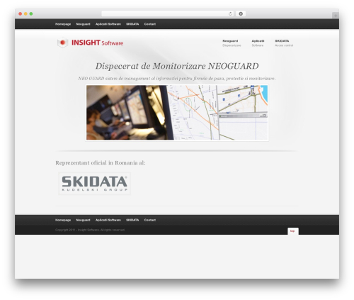The image size is (354, 300).
Task: Click the dispatch center banner image
Action: 177,113
